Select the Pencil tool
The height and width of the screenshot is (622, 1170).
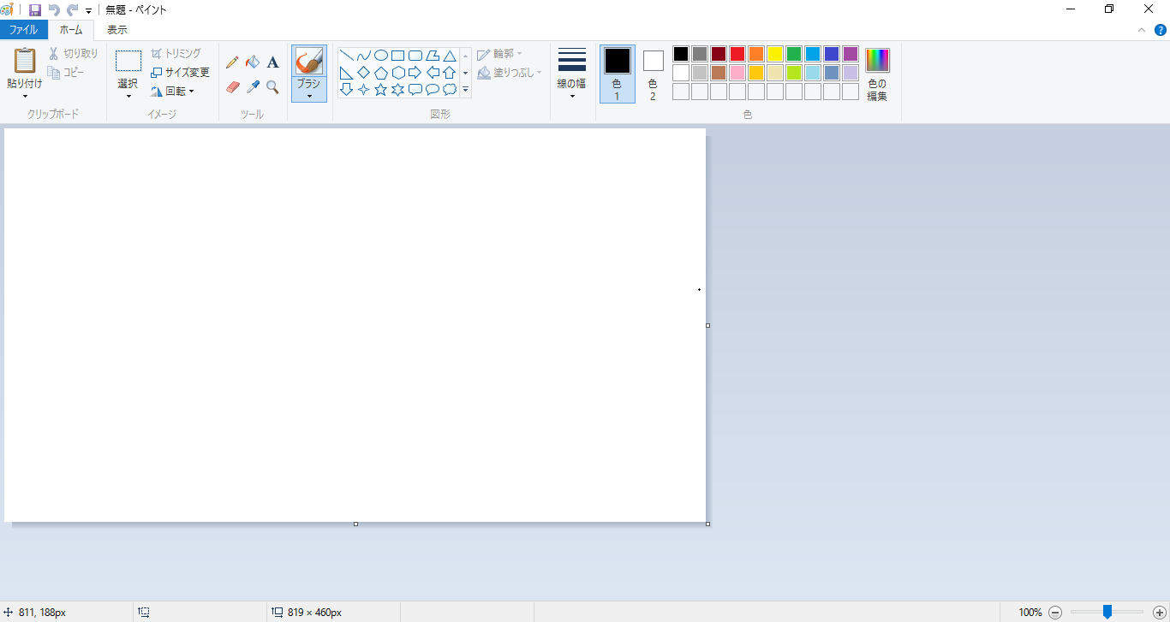click(232, 62)
